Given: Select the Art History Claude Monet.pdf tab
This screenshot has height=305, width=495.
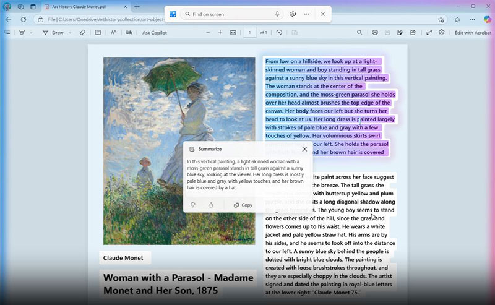Looking at the screenshot, I should point(79,7).
